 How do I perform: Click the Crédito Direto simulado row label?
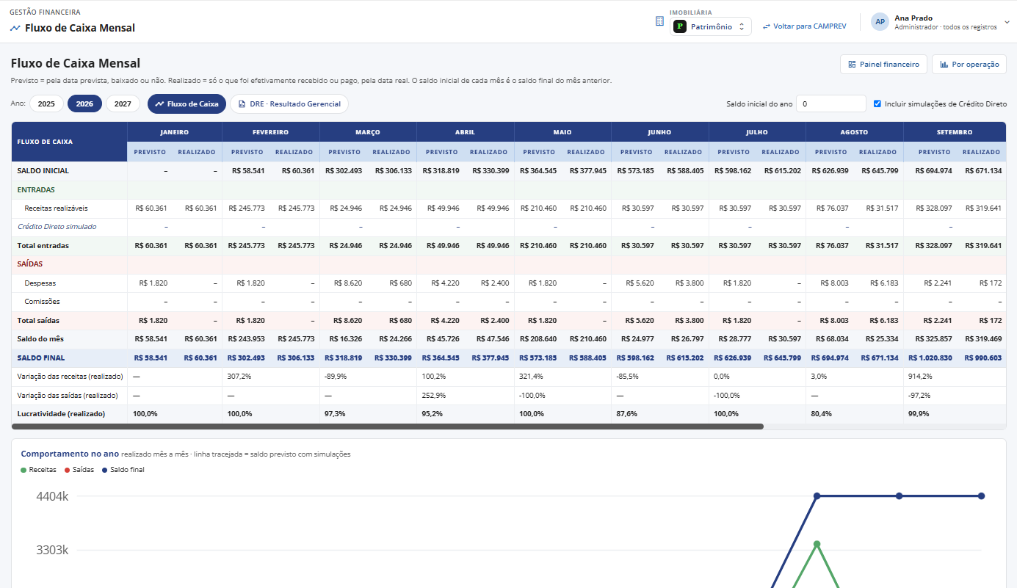(57, 227)
